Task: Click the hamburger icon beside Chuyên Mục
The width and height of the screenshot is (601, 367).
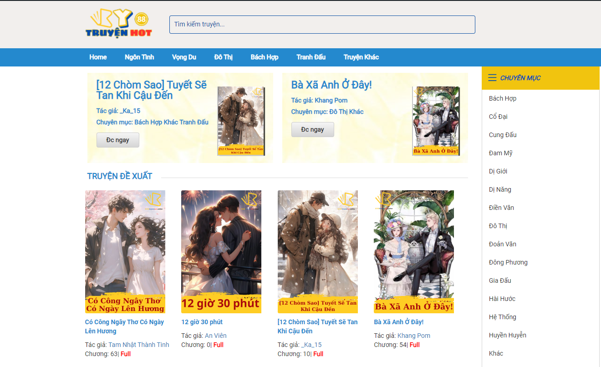Action: (x=492, y=78)
